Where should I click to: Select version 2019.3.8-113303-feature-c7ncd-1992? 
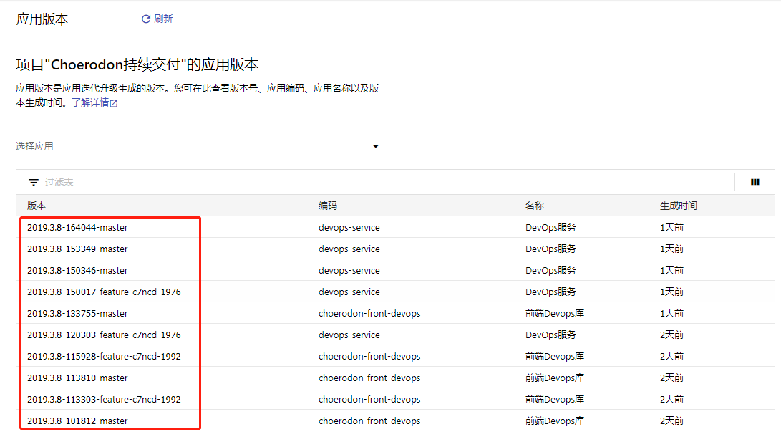point(104,398)
